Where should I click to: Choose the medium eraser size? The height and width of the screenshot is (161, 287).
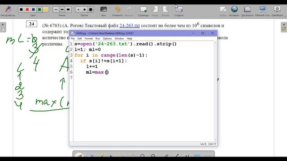(x=85, y=9)
